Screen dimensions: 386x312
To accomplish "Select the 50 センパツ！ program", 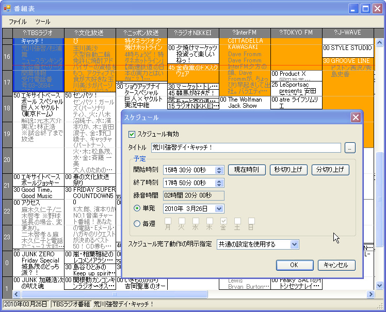I will click(90, 133).
